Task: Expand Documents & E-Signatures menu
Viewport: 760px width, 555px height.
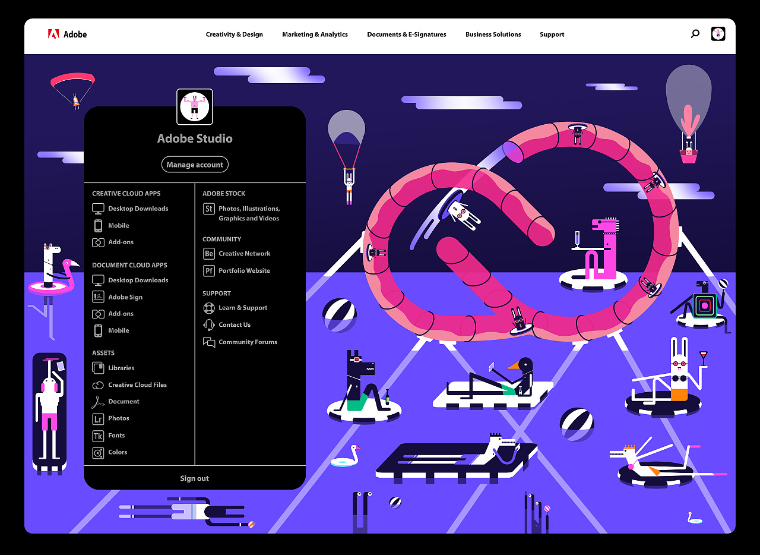Action: click(406, 34)
